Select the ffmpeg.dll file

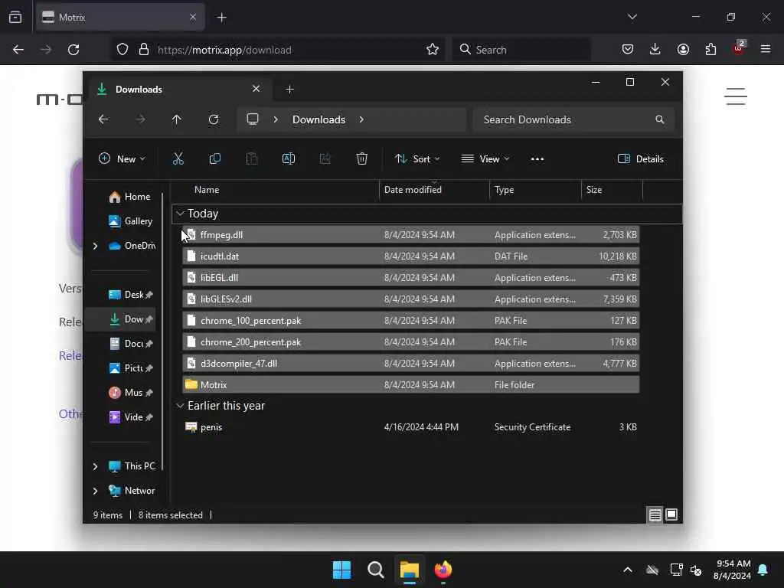tap(410, 234)
